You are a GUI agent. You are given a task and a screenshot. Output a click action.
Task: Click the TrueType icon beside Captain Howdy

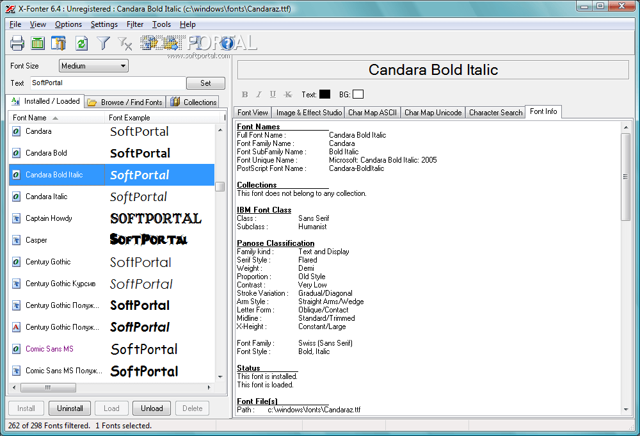click(16, 218)
